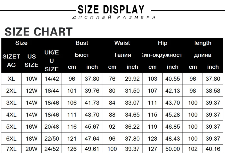
Task: Select the XL size cell
Action: (x=11, y=79)
